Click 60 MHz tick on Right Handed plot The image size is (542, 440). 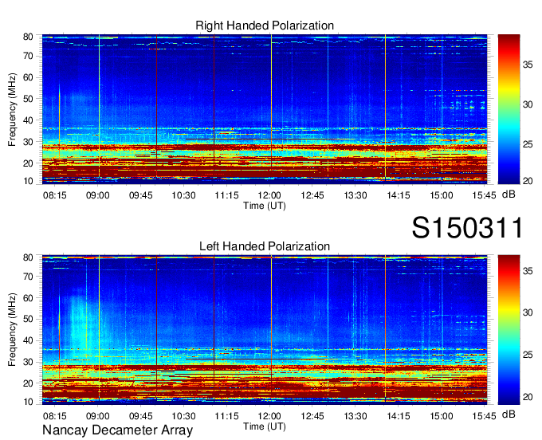pos(28,77)
